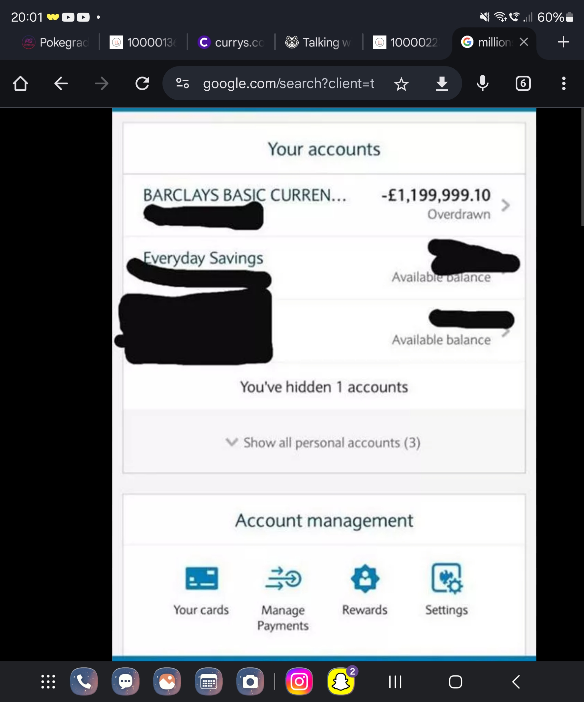Reload the page with the refresh icon

click(142, 84)
